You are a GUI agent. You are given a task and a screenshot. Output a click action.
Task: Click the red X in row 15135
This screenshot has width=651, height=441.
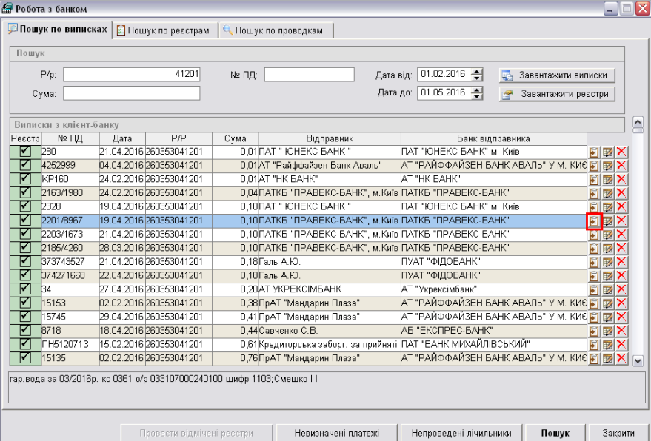(x=621, y=360)
